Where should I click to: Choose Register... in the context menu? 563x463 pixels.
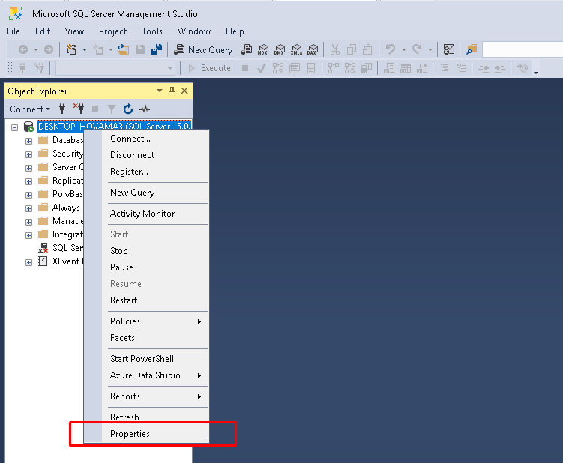click(x=146, y=172)
